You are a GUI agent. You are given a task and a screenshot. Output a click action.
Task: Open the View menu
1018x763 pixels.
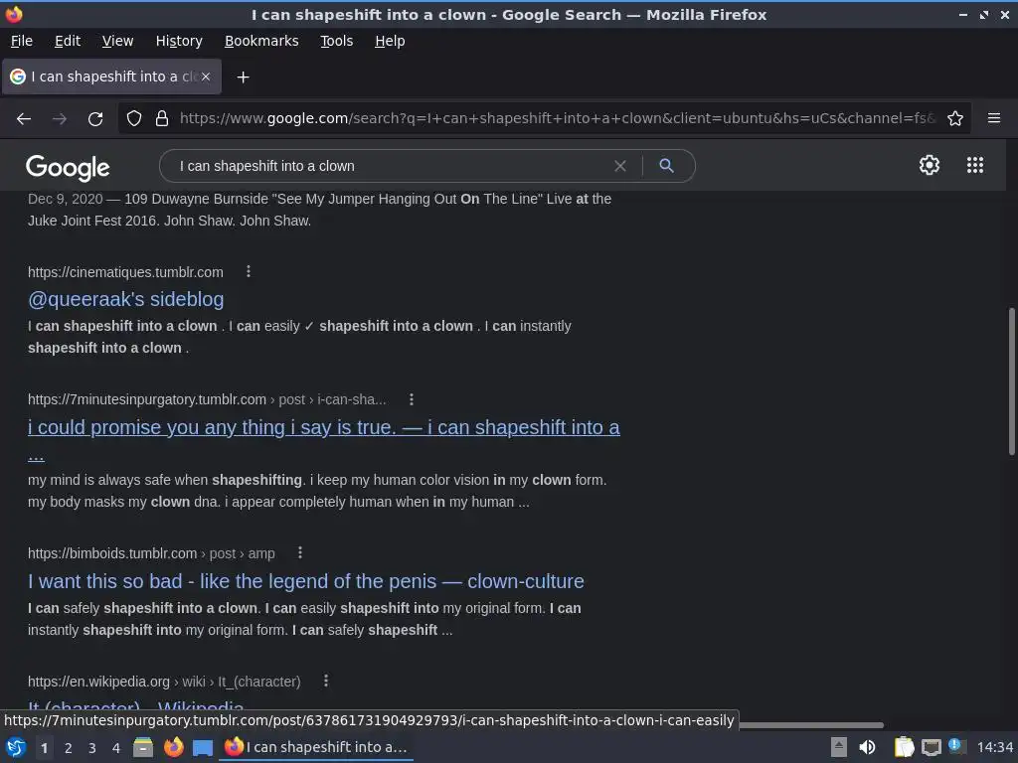[117, 41]
